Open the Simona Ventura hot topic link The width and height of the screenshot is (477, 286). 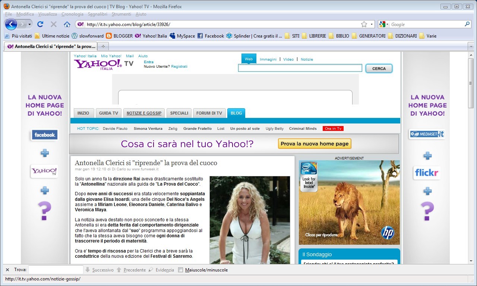[x=148, y=129]
